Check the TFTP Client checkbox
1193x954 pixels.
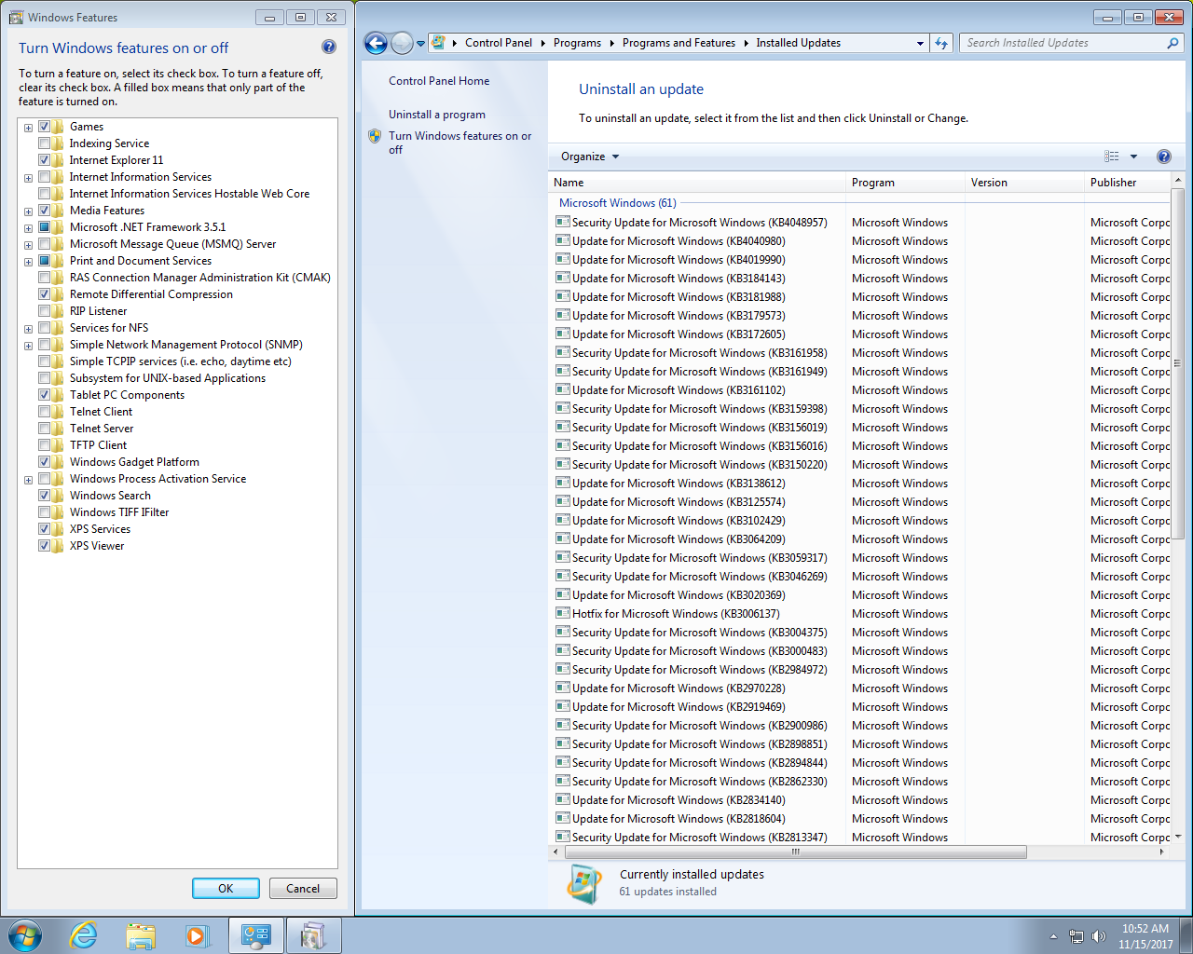tap(44, 445)
